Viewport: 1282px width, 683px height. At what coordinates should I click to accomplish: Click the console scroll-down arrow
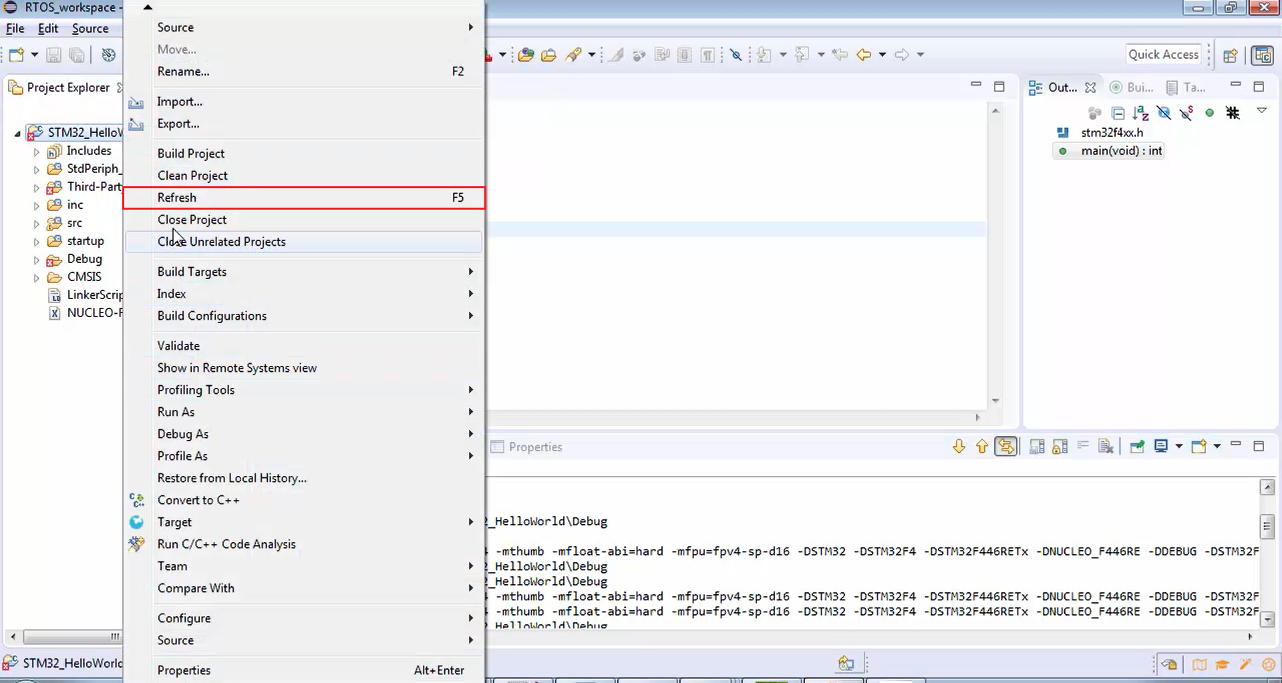(x=1267, y=620)
